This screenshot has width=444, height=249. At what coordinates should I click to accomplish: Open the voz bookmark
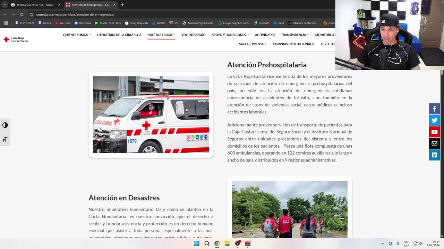174,23
